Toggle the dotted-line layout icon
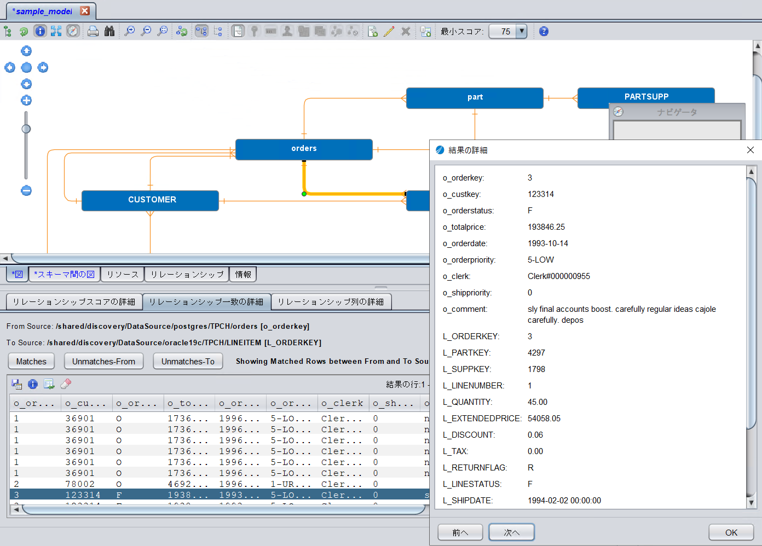762x546 pixels. tap(218, 31)
